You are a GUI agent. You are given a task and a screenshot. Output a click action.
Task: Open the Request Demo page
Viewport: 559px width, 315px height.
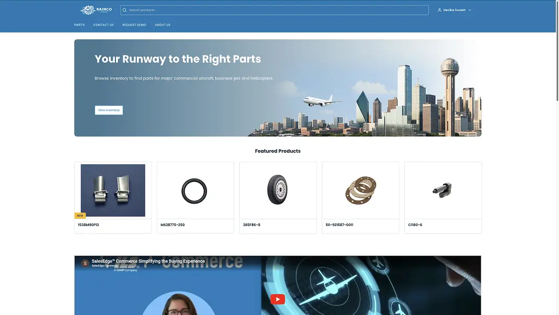[134, 25]
